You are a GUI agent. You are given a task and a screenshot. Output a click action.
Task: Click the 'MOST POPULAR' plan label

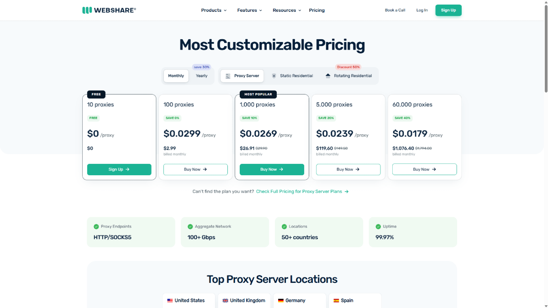[x=258, y=94]
